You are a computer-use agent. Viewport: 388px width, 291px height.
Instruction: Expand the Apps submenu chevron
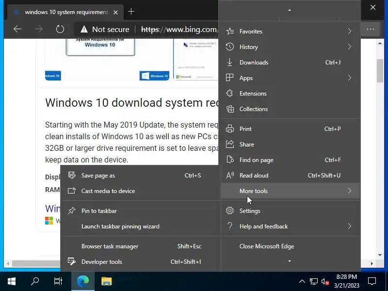pyautogui.click(x=349, y=78)
